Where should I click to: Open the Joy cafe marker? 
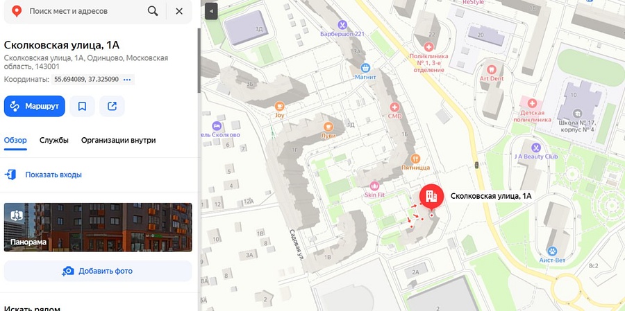[x=279, y=106]
